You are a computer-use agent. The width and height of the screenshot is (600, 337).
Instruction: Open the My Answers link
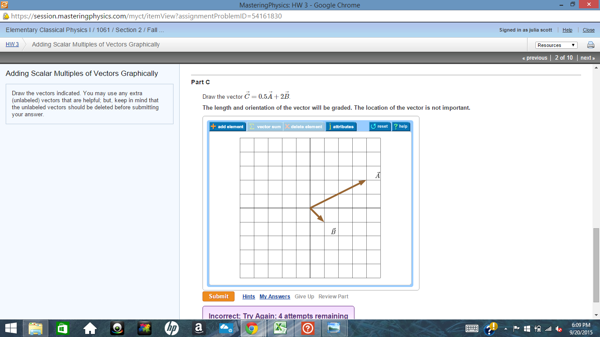[x=275, y=297]
